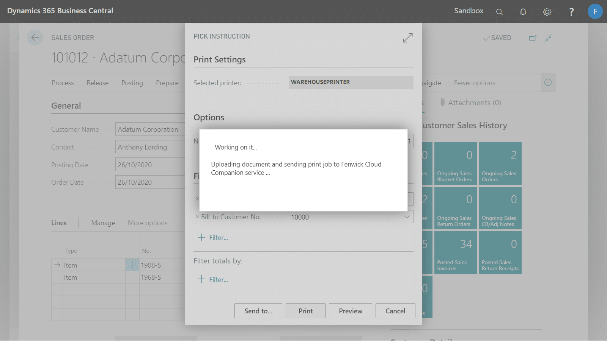Select Fewer options in action bar
This screenshot has height=341, width=607.
[x=475, y=83]
